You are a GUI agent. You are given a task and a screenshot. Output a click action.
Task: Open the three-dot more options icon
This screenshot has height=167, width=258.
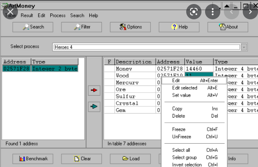tap(213, 12)
